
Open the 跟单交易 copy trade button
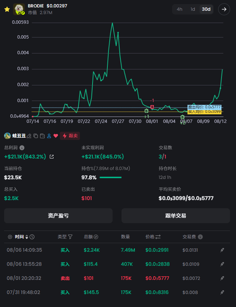(x=175, y=215)
